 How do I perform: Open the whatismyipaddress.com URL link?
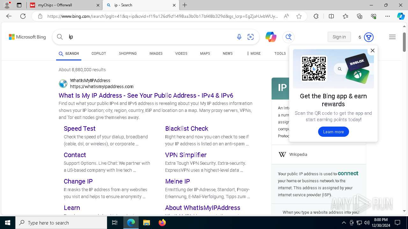(x=102, y=87)
